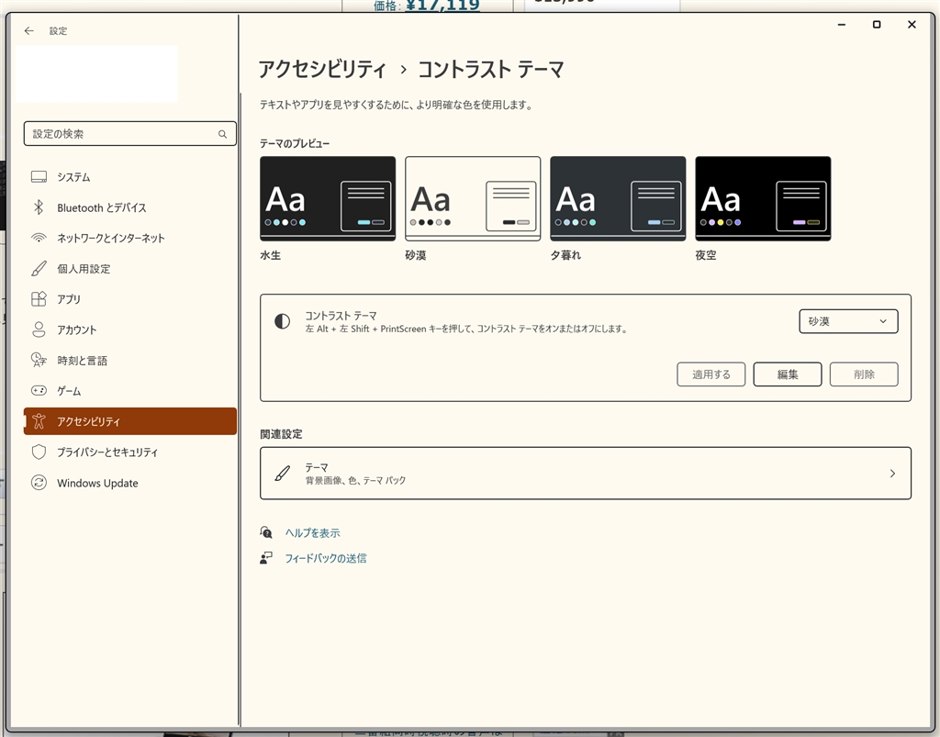Viewport: 940px width, 737px height.
Task: Click アクセシビリティ in the breadcrumb
Action: pos(322,70)
